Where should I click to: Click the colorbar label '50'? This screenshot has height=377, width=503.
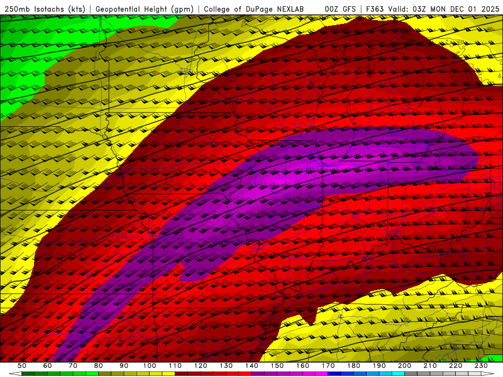point(22,366)
